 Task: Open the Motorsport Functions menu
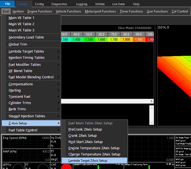100,11
